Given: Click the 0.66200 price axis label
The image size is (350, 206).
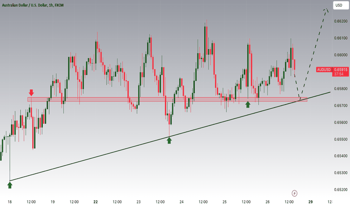Looking at the screenshot, I should tap(341, 21).
